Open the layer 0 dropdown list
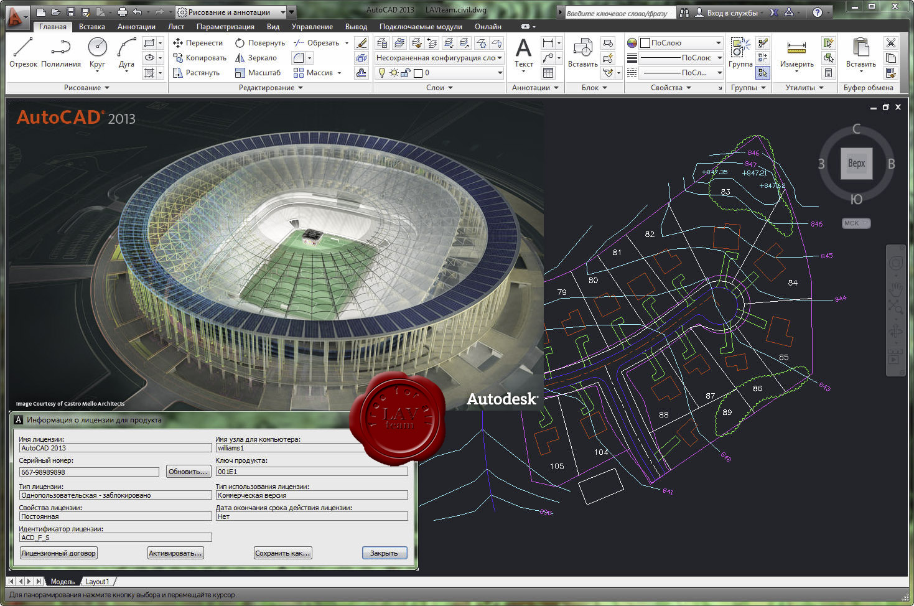914x606 pixels. 439,73
